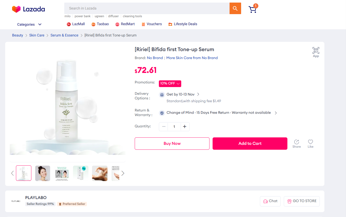This screenshot has height=217, width=346.
Task: Click the Buy Now button
Action: (172, 144)
